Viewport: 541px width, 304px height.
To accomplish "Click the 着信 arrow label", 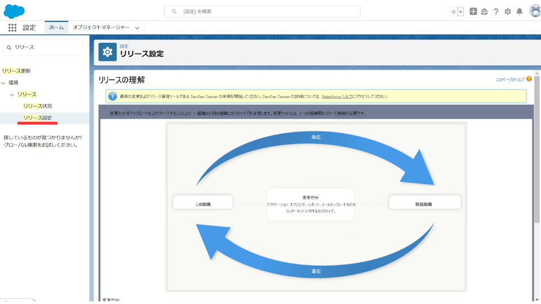I will click(316, 271).
